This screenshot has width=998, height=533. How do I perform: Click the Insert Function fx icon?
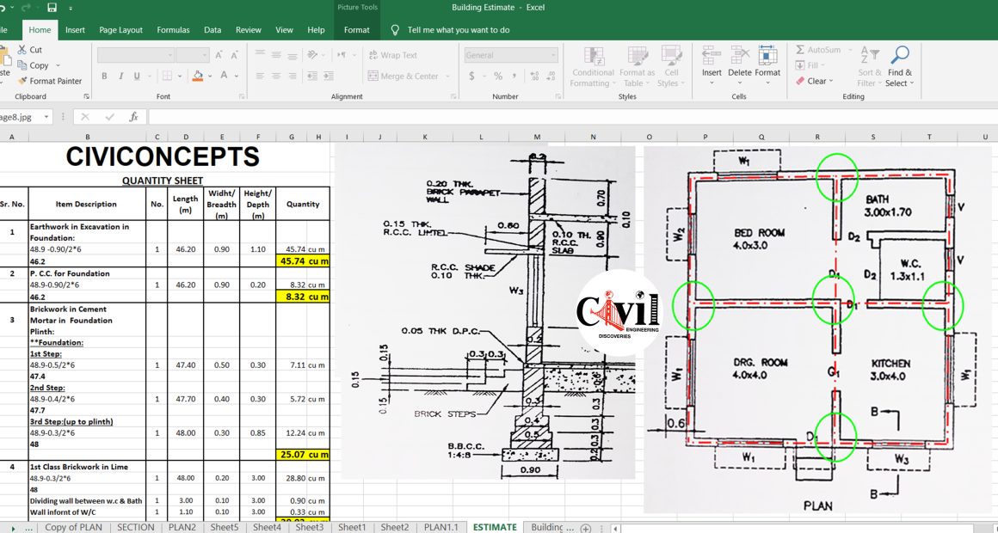click(x=133, y=117)
